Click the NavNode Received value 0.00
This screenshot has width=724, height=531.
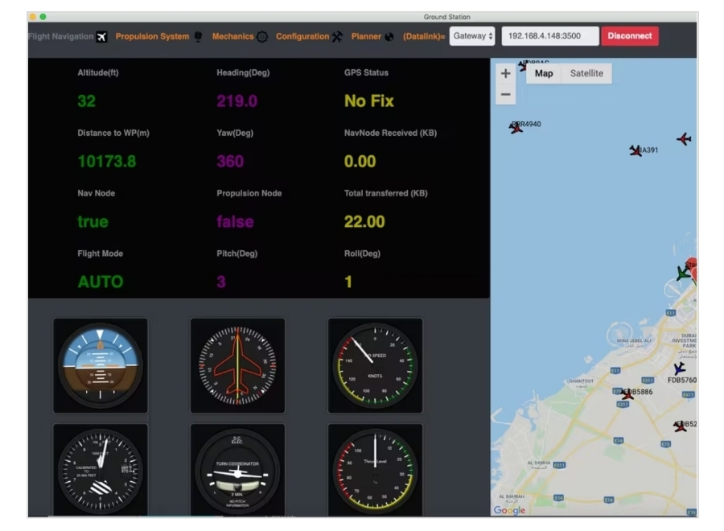click(360, 162)
